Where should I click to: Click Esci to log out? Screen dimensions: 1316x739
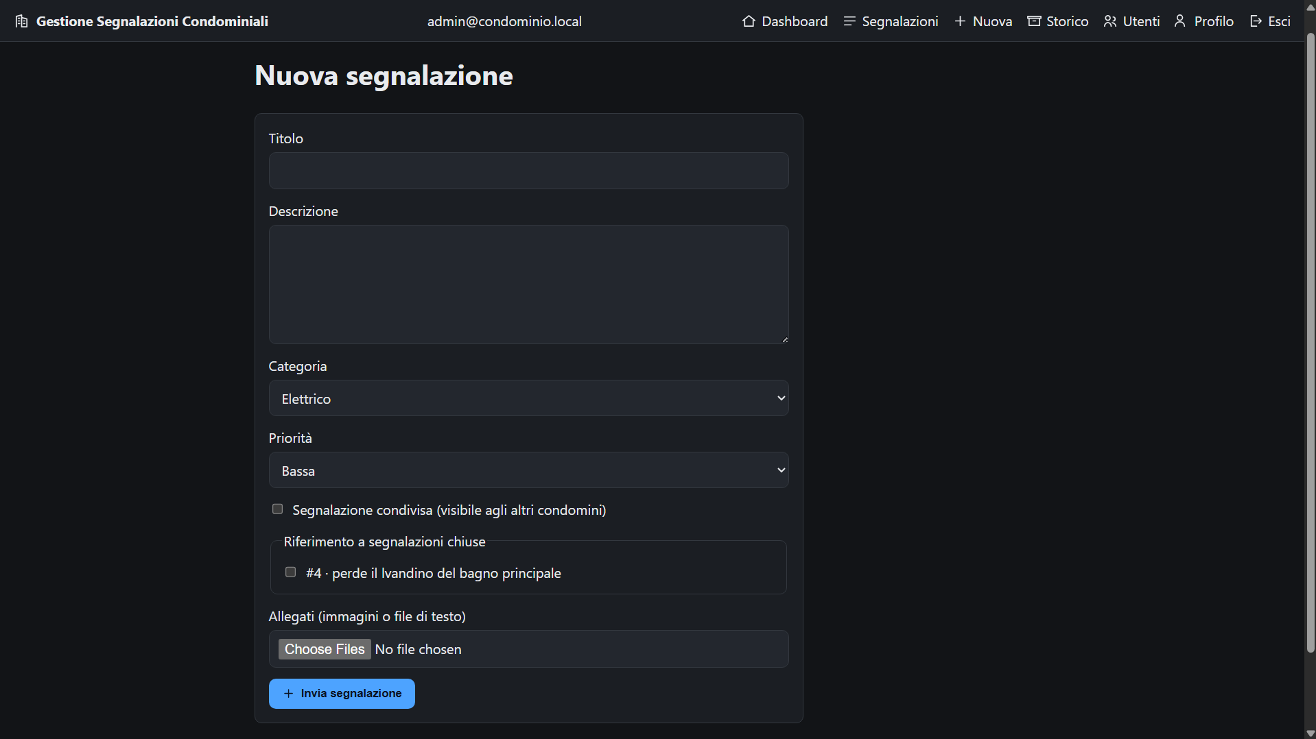click(x=1270, y=21)
